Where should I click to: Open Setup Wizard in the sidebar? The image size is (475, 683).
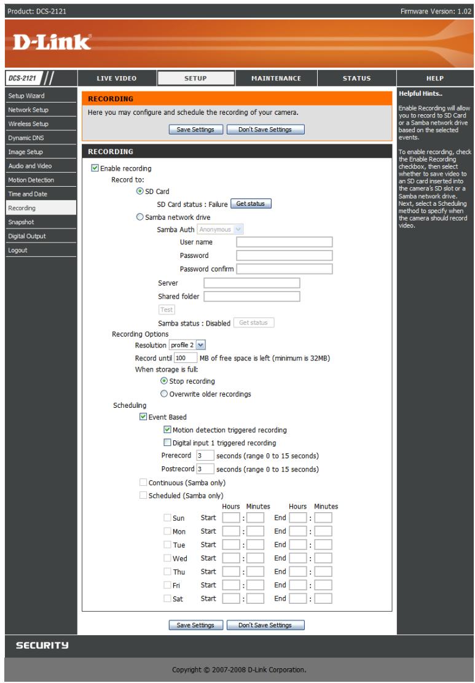(41, 96)
